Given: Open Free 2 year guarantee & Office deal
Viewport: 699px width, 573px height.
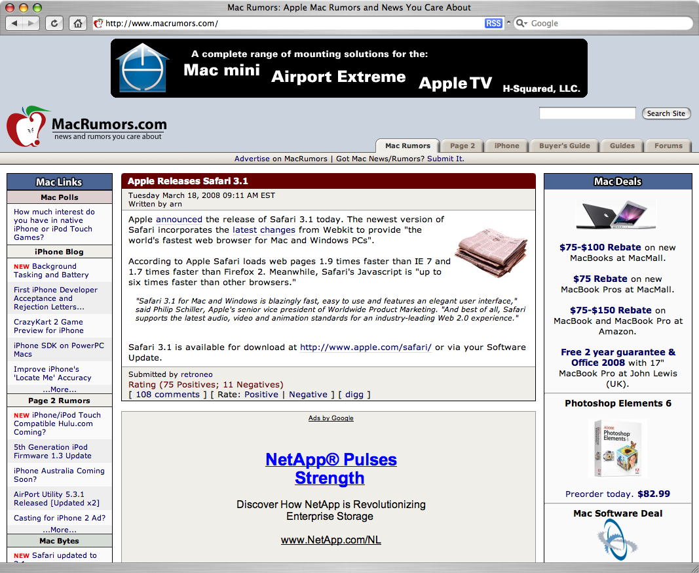Looking at the screenshot, I should point(618,357).
